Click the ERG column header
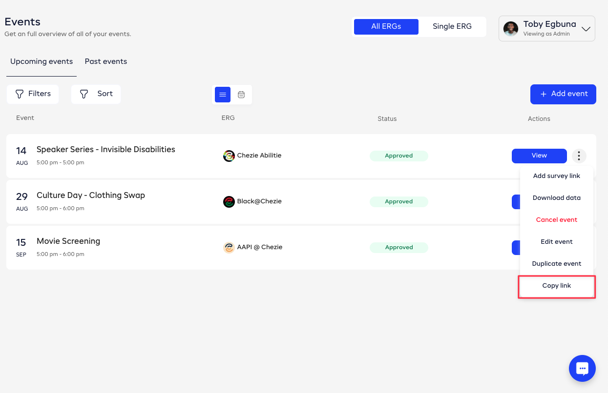Screen dimensions: 608x393 228,118
